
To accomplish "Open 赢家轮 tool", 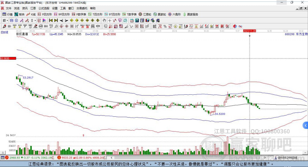I will (160, 14).
